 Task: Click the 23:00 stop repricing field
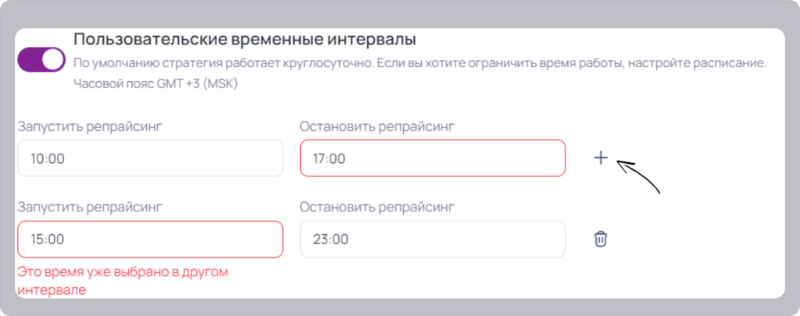[433, 239]
